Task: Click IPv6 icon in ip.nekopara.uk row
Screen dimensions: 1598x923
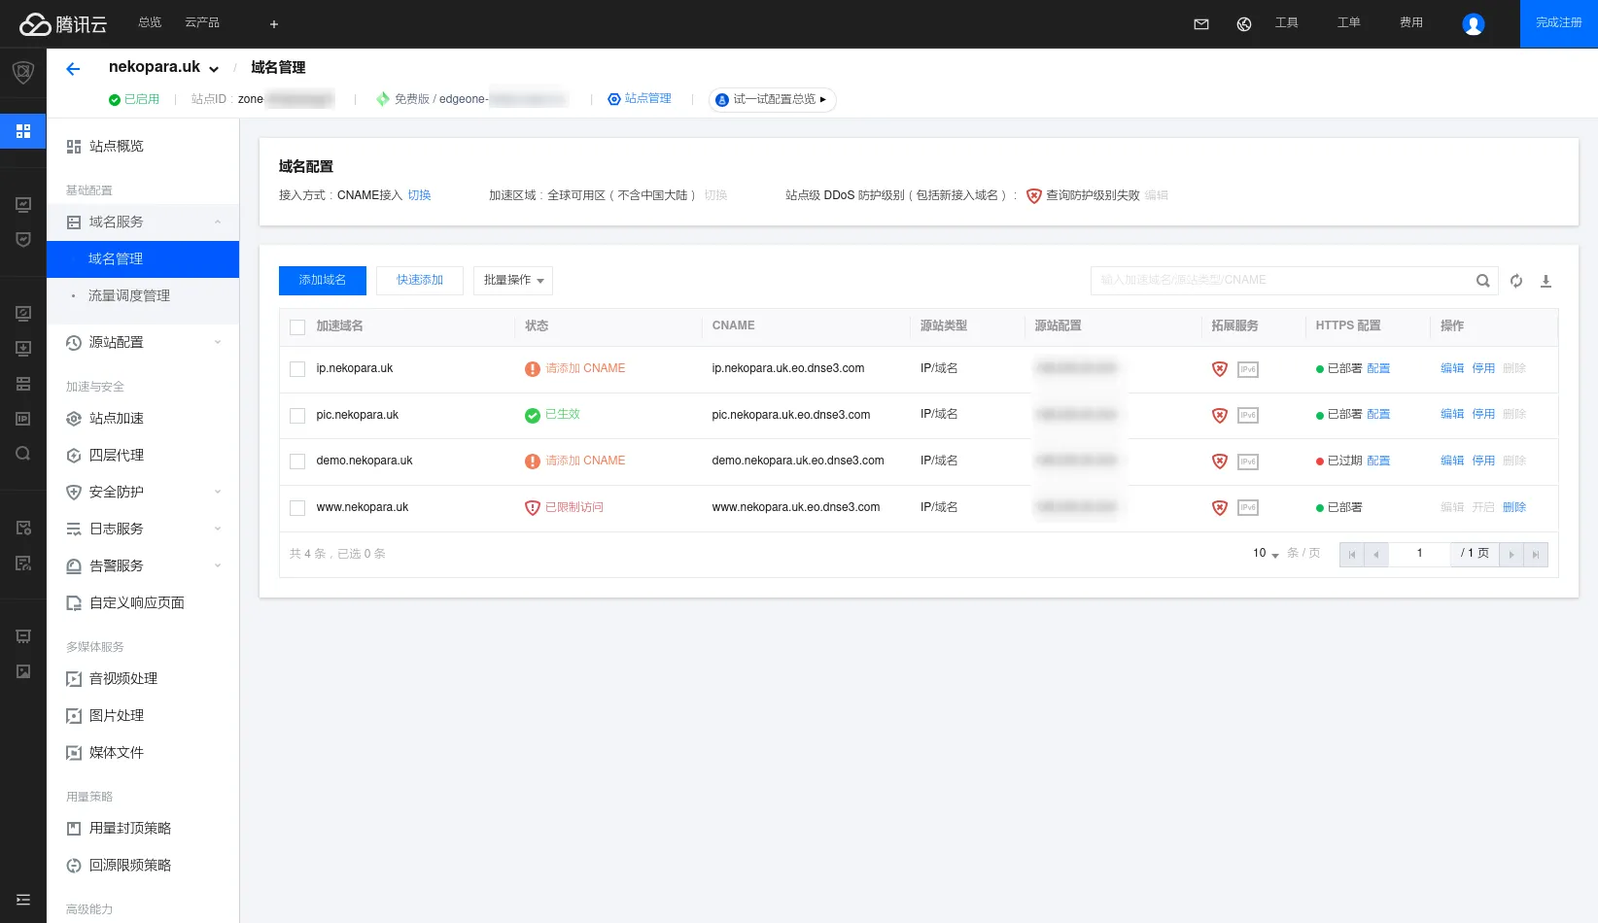Action: (1248, 369)
